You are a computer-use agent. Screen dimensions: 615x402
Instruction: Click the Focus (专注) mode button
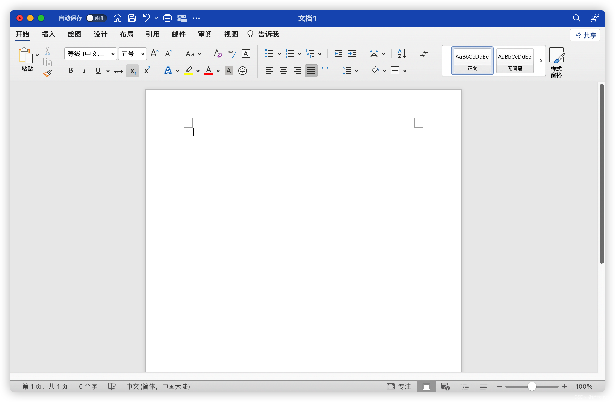pyautogui.click(x=399, y=386)
